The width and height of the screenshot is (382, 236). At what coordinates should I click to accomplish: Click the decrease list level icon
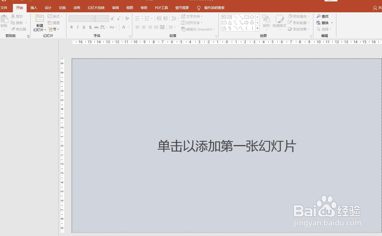(159, 18)
